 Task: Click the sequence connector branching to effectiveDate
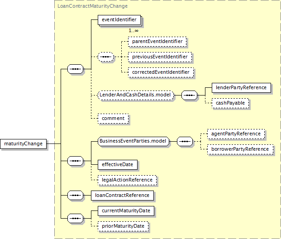75,160
